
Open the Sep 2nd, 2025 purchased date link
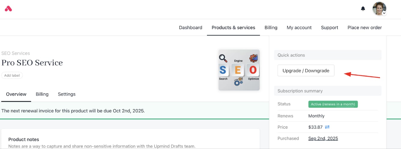click(x=323, y=139)
